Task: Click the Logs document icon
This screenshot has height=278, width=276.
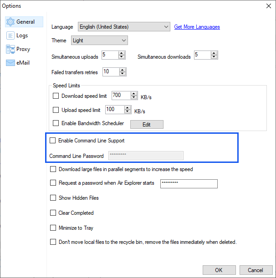Action: pos(10,35)
